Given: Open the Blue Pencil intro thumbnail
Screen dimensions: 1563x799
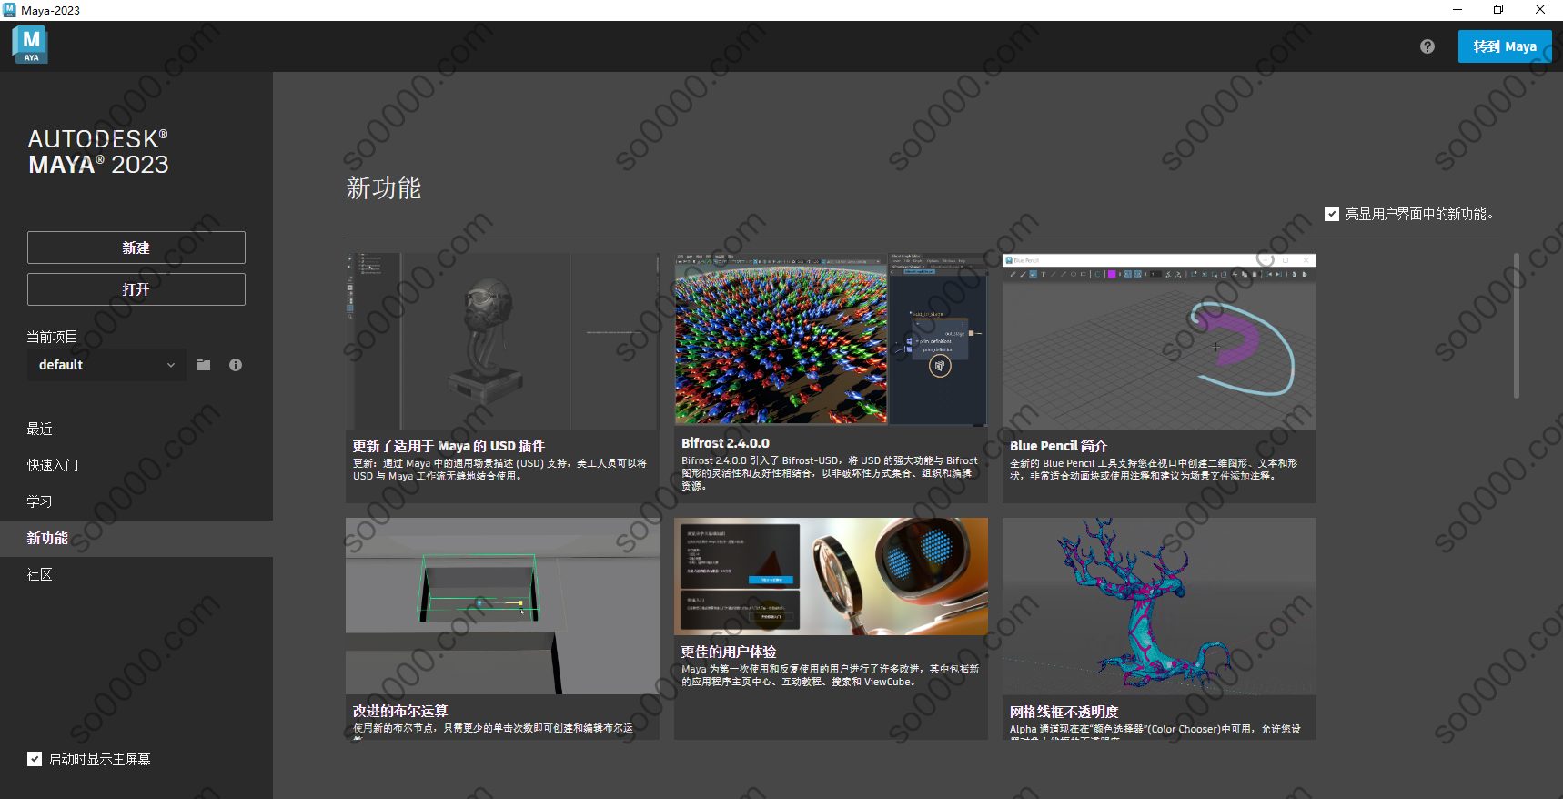Looking at the screenshot, I should 1159,341.
